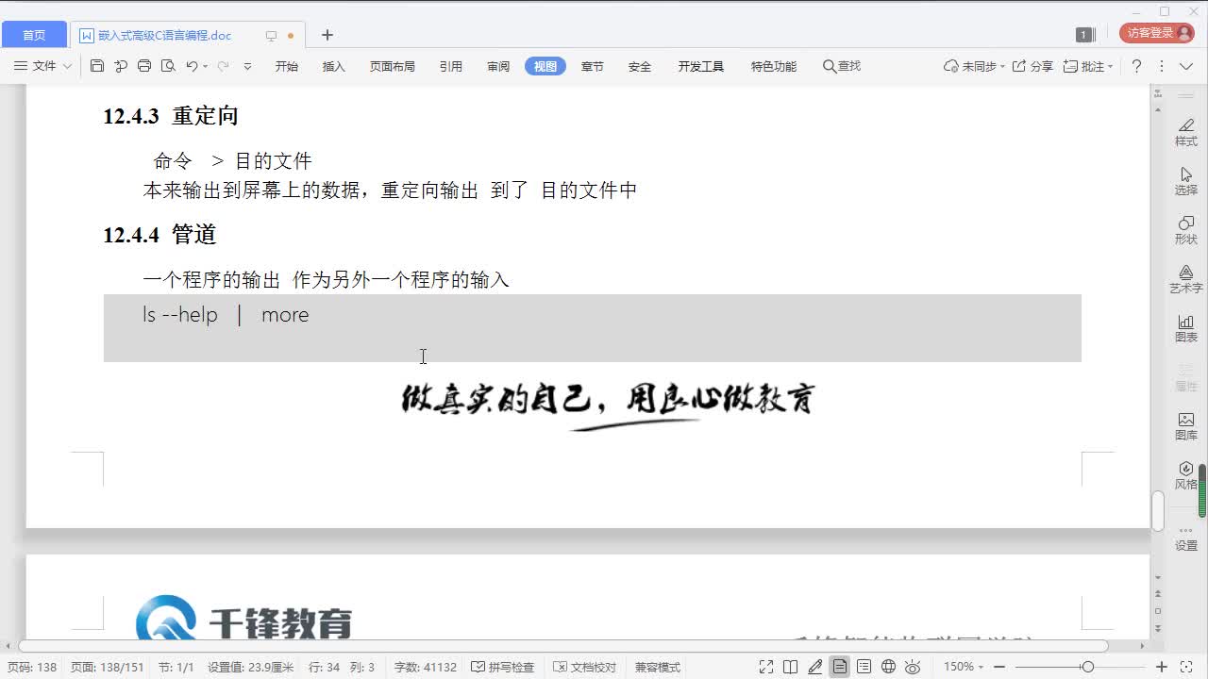Open the 插入 ribbon tab
This screenshot has height=679, width=1208.
click(x=334, y=66)
